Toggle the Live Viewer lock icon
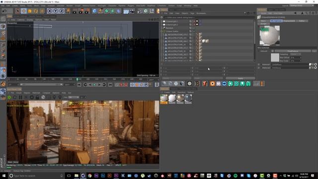318x179 pixels. tap(37, 97)
